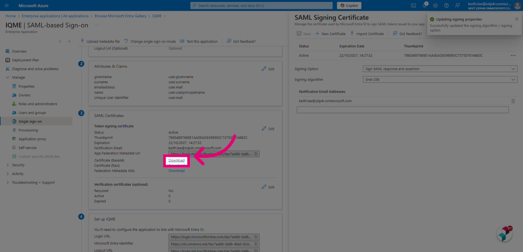The image size is (523, 252).
Task: Copy the App Federation Metadata Url
Action: coord(256,154)
